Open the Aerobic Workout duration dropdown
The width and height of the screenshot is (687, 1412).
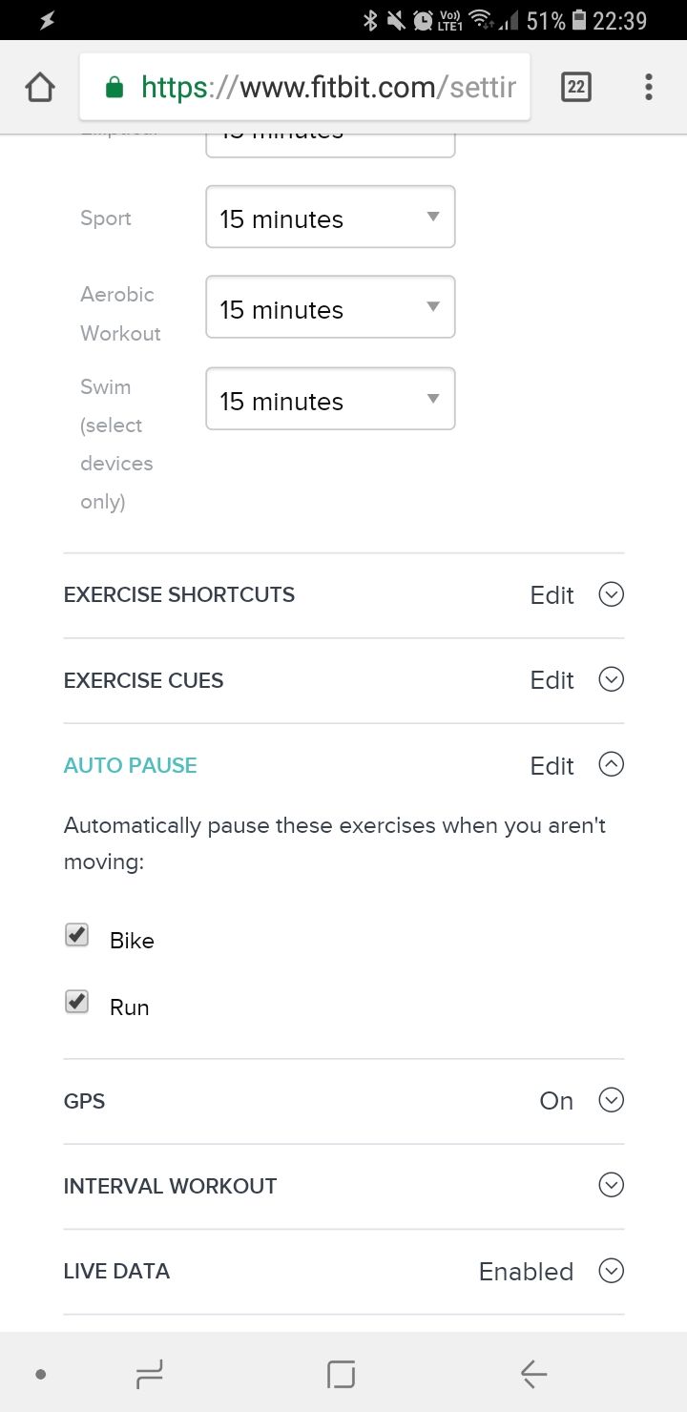click(x=329, y=307)
